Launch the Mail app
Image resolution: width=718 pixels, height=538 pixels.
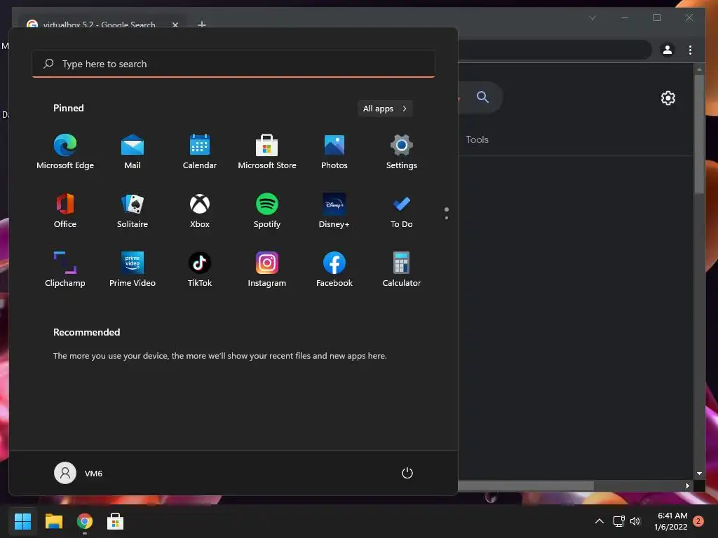[133, 152]
